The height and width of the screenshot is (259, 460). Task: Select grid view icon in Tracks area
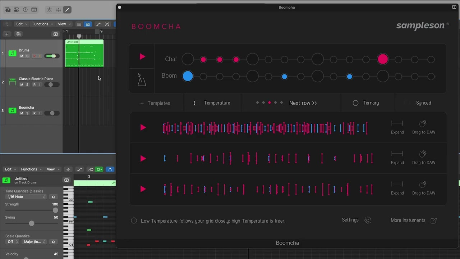click(79, 24)
